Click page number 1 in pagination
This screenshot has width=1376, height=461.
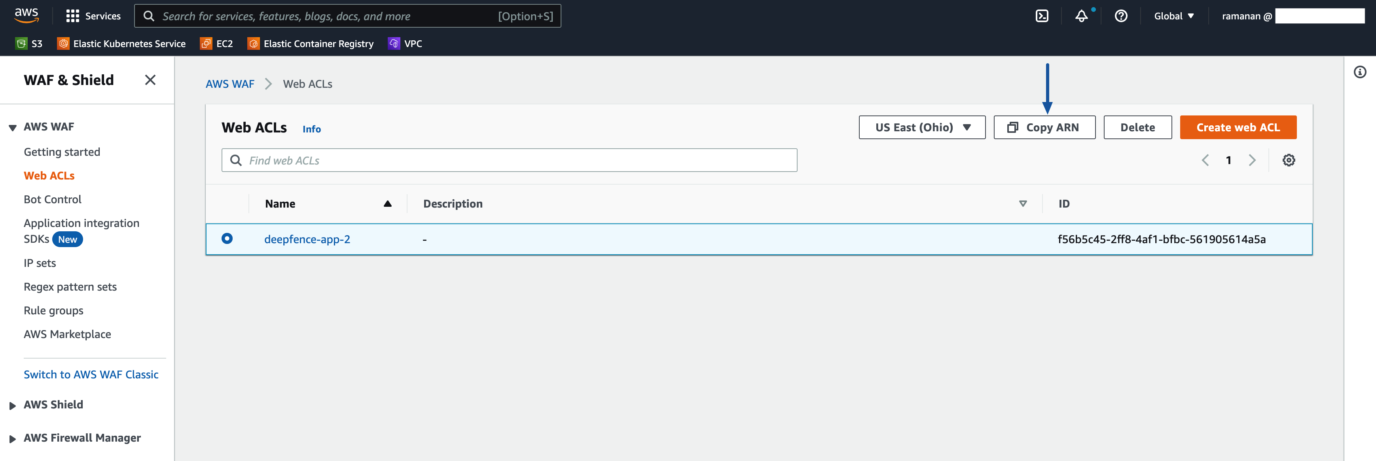coord(1228,160)
